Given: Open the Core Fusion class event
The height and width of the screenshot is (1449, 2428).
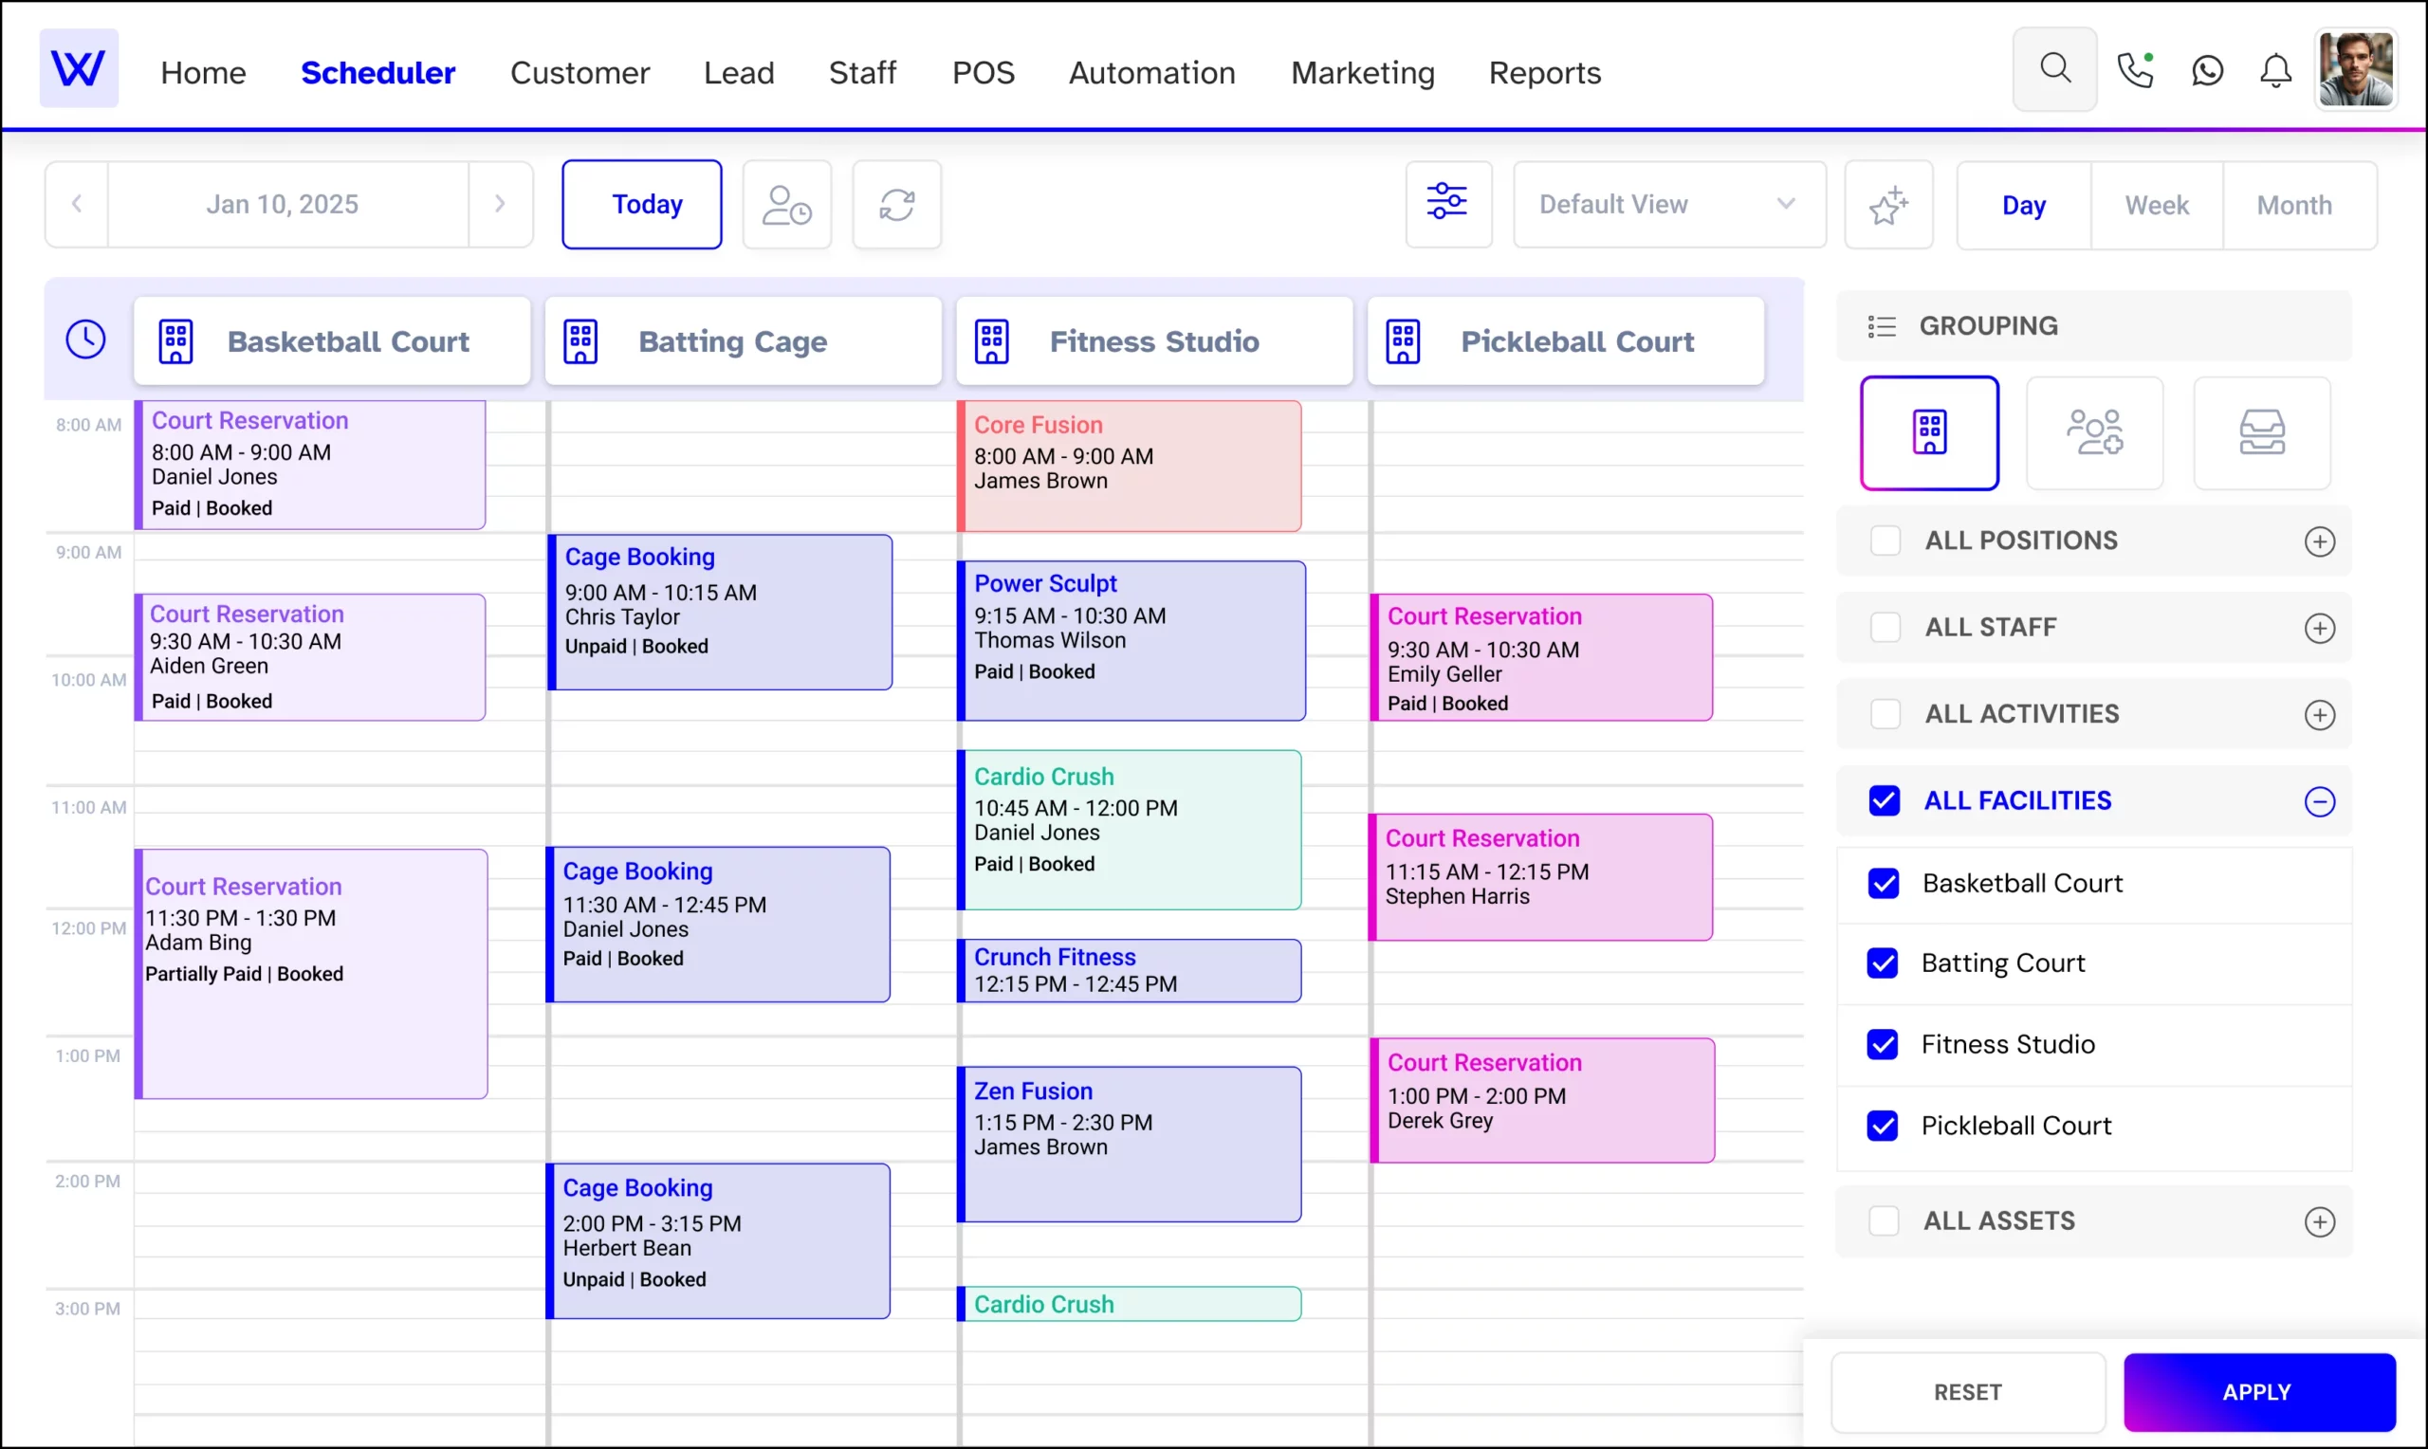Looking at the screenshot, I should coord(1130,466).
